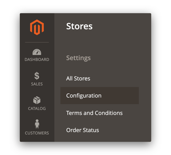
Task: Click the DASHBOARD text label in sidebar
Action: tap(37, 59)
